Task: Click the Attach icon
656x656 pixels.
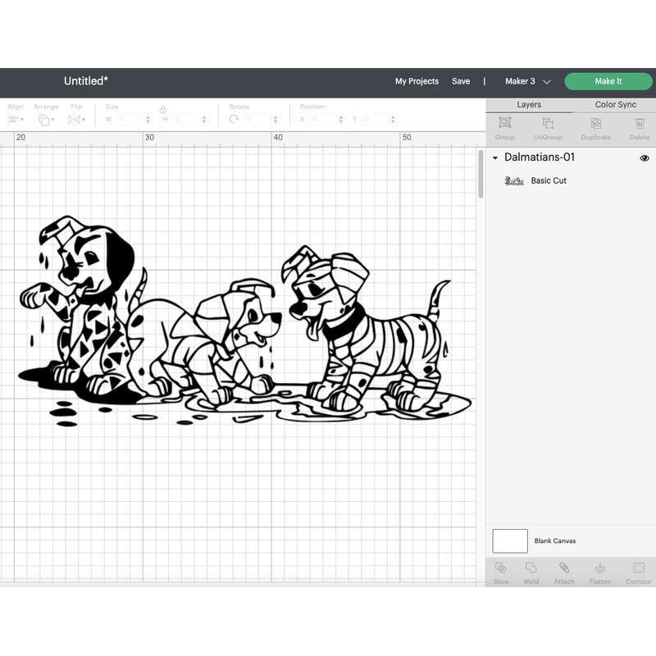Action: [564, 572]
